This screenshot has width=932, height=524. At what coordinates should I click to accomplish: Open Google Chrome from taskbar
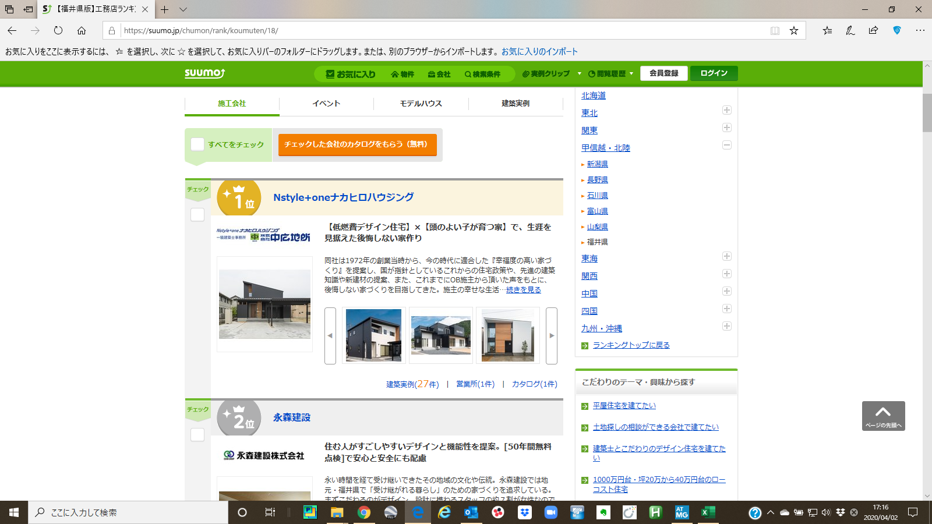tap(364, 512)
